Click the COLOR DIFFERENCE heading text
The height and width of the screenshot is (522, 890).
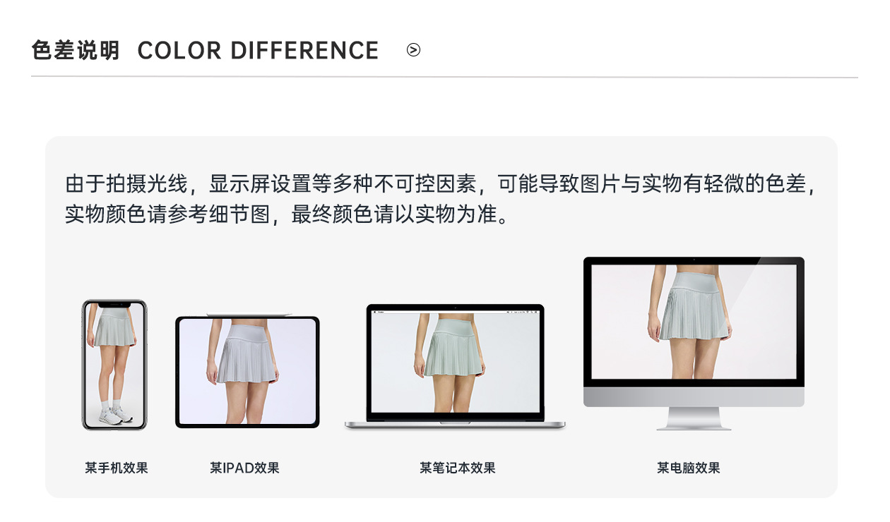259,51
